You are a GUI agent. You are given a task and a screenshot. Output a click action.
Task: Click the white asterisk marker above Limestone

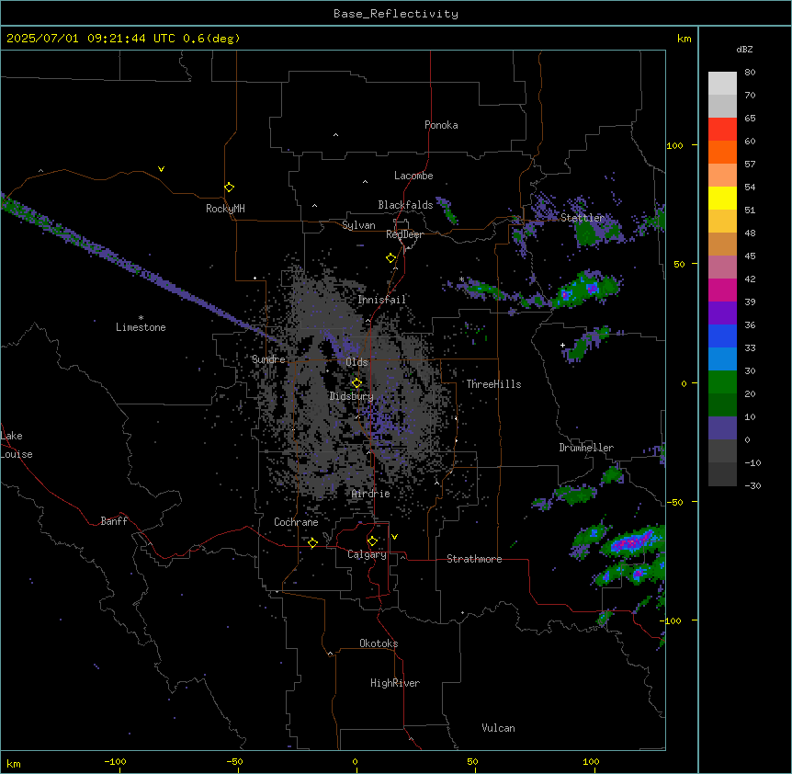click(x=141, y=317)
